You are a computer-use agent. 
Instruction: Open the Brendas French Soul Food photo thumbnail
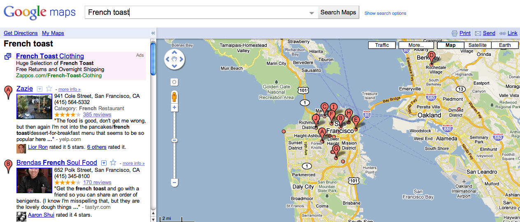[34, 180]
